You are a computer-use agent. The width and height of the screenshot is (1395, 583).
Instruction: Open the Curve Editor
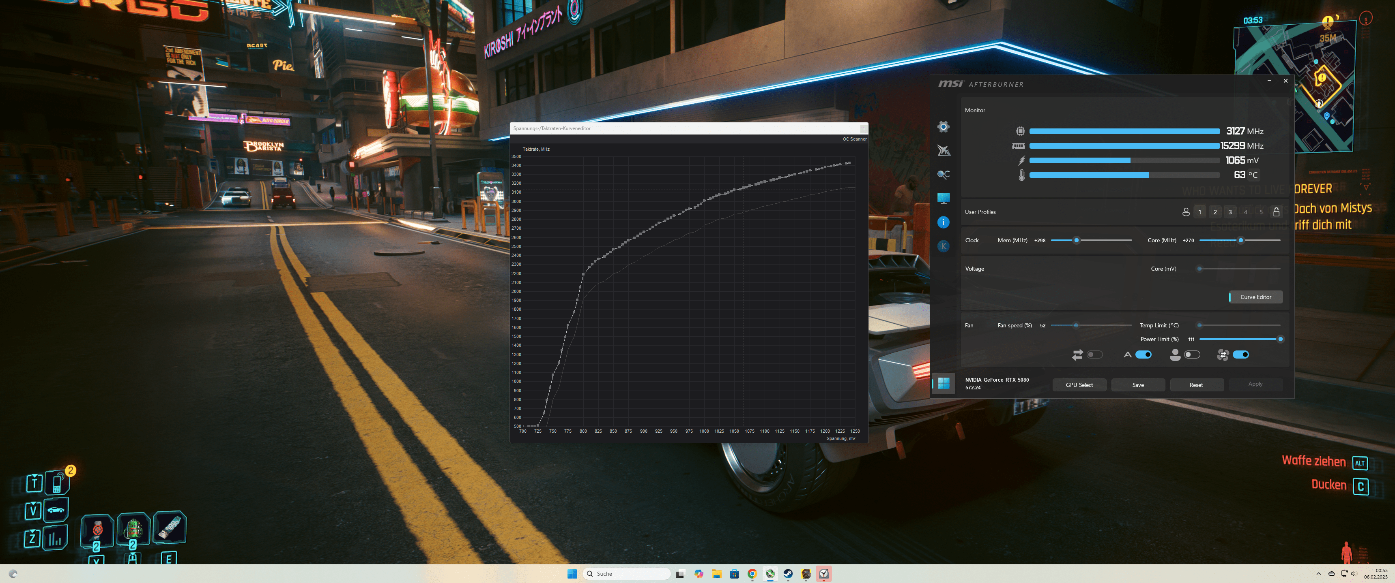pyautogui.click(x=1255, y=297)
